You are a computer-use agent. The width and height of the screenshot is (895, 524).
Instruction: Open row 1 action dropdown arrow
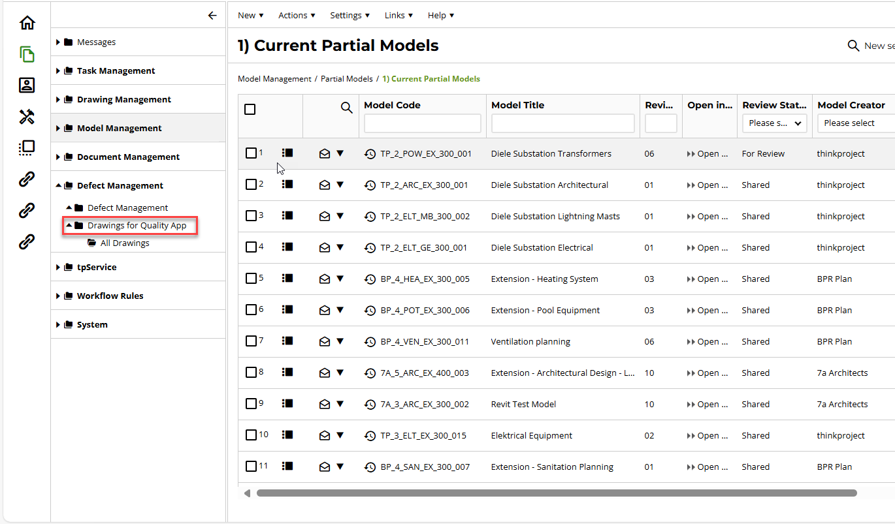tap(340, 154)
